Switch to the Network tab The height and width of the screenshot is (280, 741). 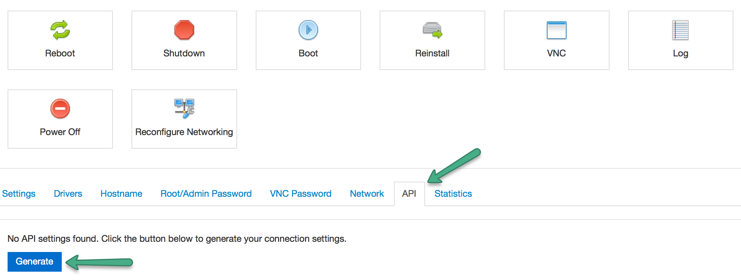tap(367, 194)
